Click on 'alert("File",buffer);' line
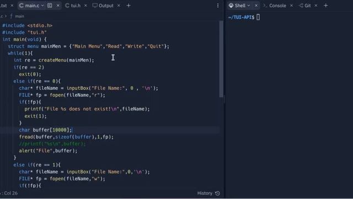The image size is (353, 199). pyautogui.click(x=48, y=151)
